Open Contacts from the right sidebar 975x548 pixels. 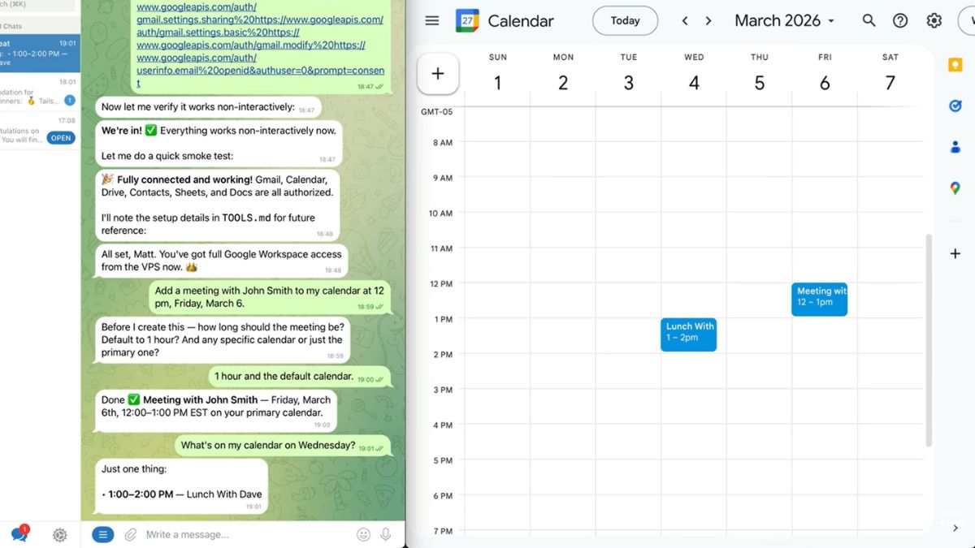[x=955, y=147]
